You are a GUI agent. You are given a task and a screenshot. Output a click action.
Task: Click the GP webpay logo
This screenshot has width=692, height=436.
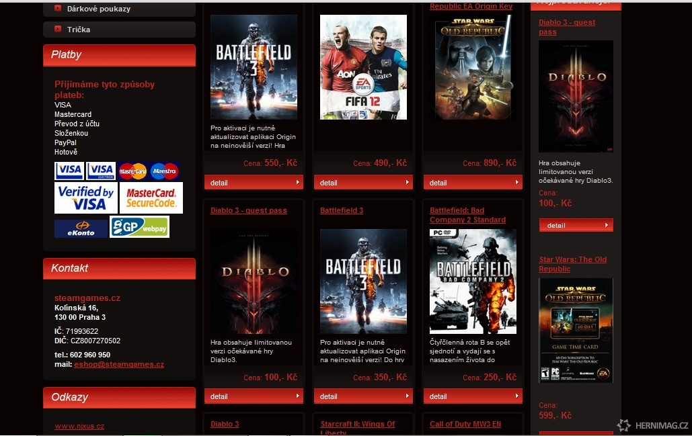coord(139,227)
